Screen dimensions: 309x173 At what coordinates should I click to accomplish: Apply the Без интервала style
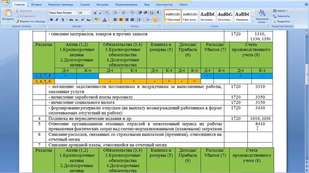click(x=190, y=16)
